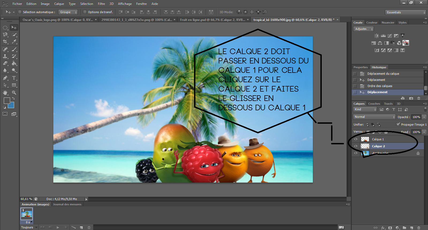Add a Curves adjustment
Viewport: 428px width, 230px height.
click(x=390, y=36)
